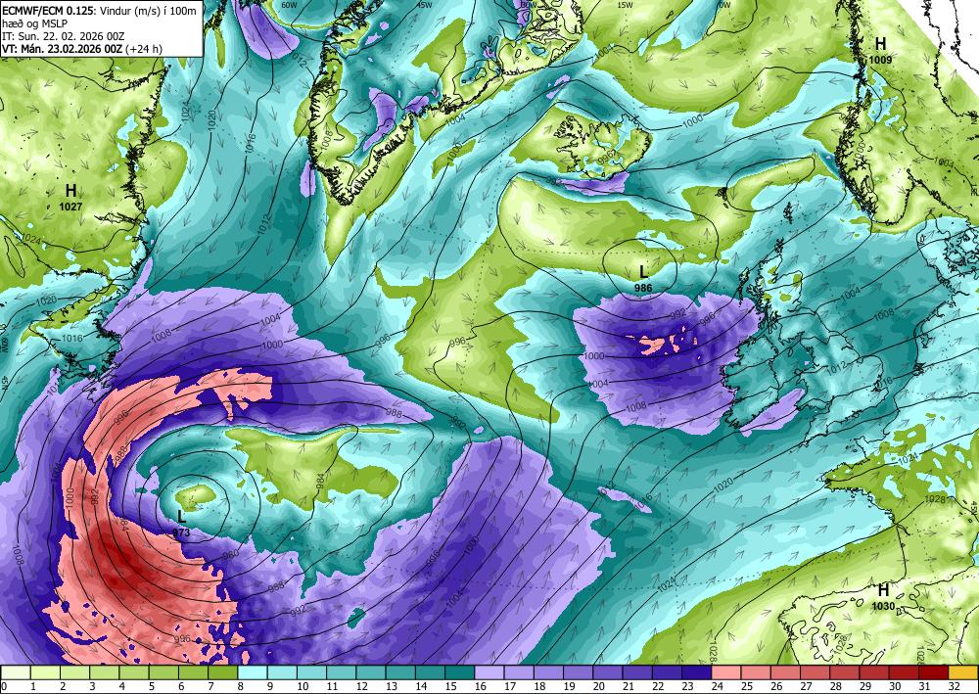Viewport: 979px width, 694px height.
Task: Pick the legend swatch between 7 and 8
Action: 223,672
